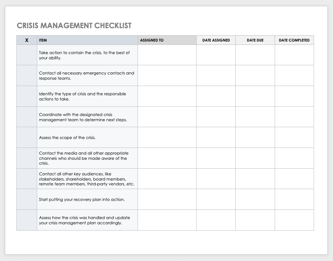Click Date Completed cell for 'Assess the scope' row
Image resolution: width=333 pixels, height=261 pixels.
click(294, 138)
